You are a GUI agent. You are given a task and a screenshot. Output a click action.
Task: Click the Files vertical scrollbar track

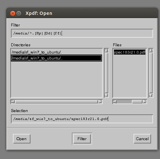click(151, 73)
